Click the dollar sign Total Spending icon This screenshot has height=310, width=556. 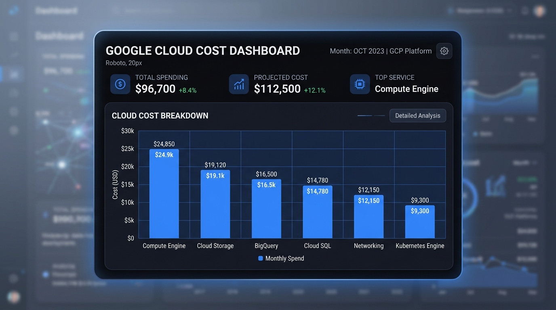coord(120,84)
